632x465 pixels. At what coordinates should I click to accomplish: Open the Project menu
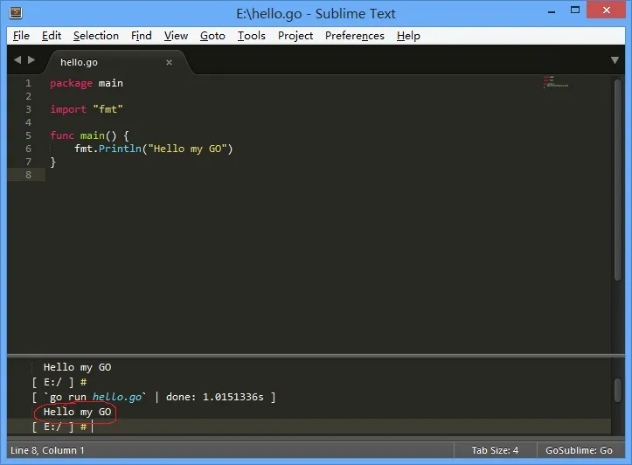(295, 36)
